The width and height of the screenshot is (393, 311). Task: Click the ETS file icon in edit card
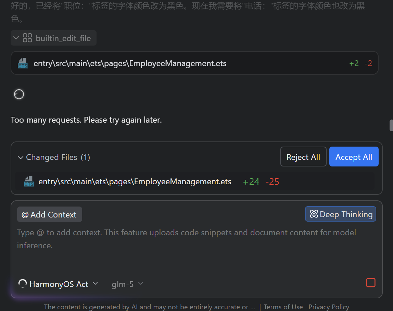[x=23, y=63]
